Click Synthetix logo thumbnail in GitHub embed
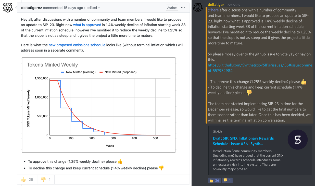The height and width of the screenshot is (186, 315). click(x=298, y=140)
